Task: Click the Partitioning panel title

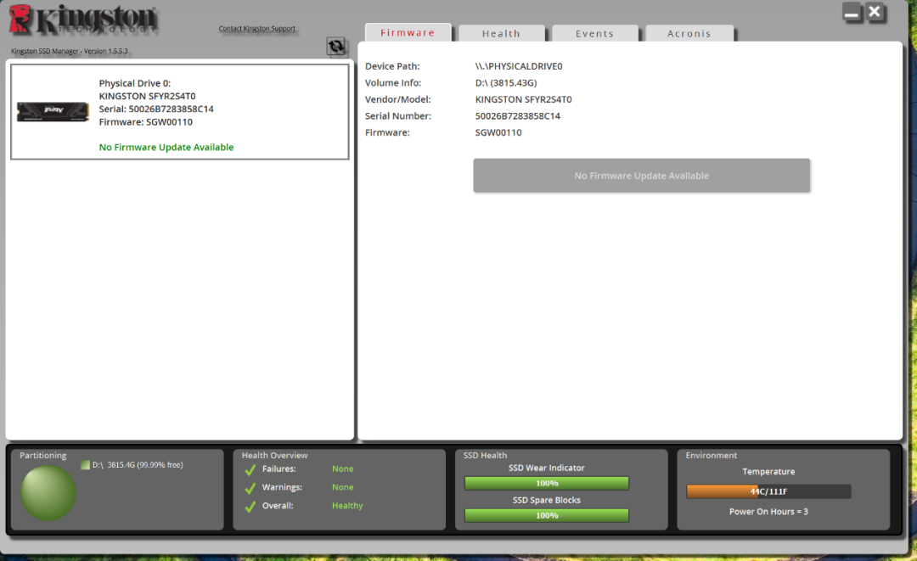Action: click(x=42, y=455)
